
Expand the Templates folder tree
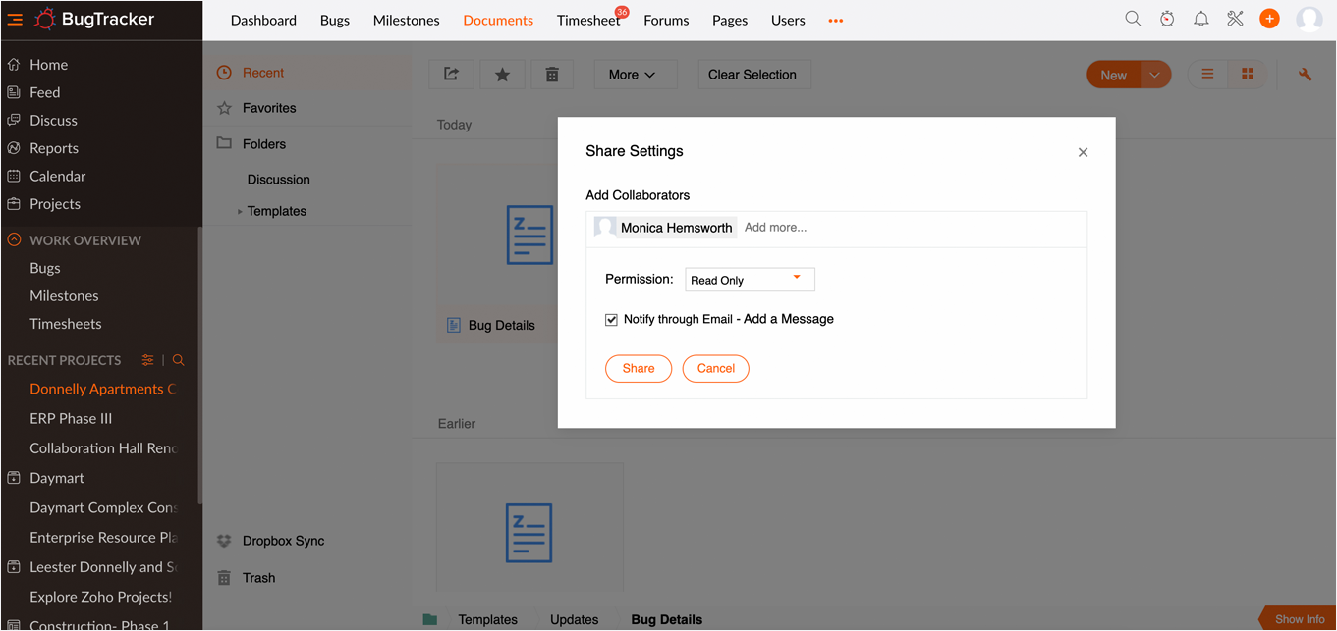pyautogui.click(x=240, y=211)
